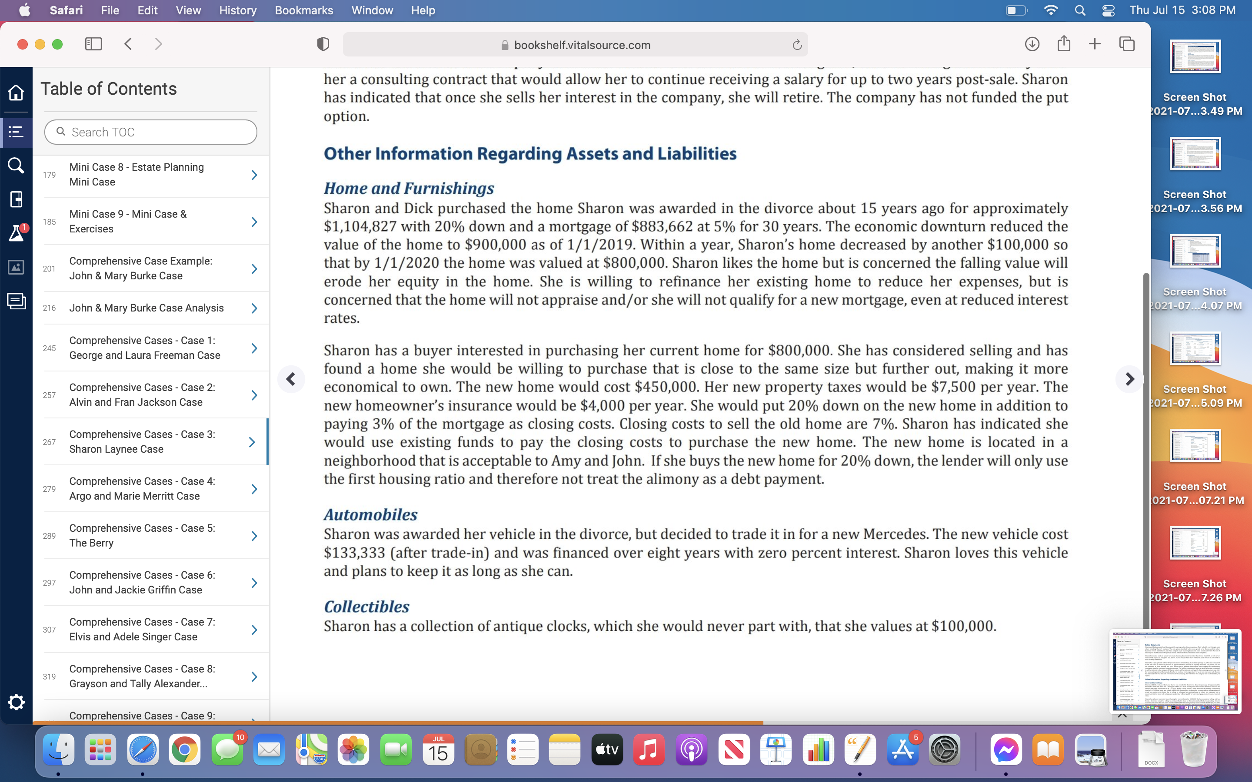Screen dimensions: 1252x782
Task: Open Safari File menu
Action: [x=110, y=10]
